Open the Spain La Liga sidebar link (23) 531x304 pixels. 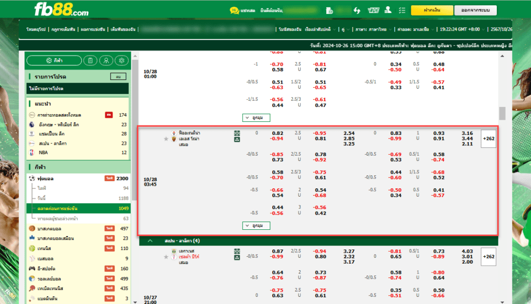click(x=78, y=143)
